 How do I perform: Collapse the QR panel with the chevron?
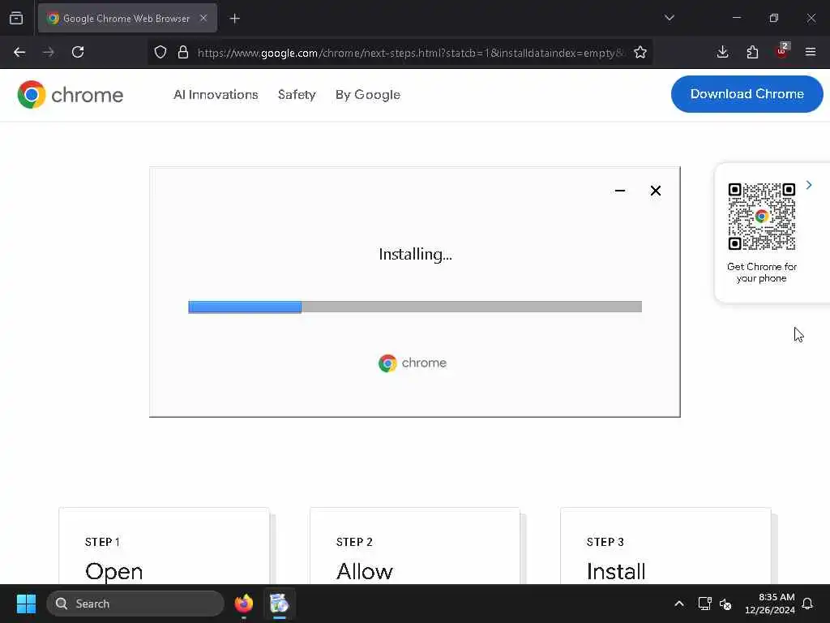[809, 185]
